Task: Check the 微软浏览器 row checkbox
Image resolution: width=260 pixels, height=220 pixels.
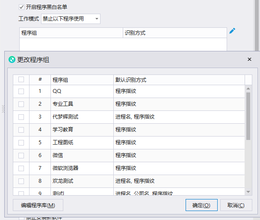Action: [x=21, y=168]
